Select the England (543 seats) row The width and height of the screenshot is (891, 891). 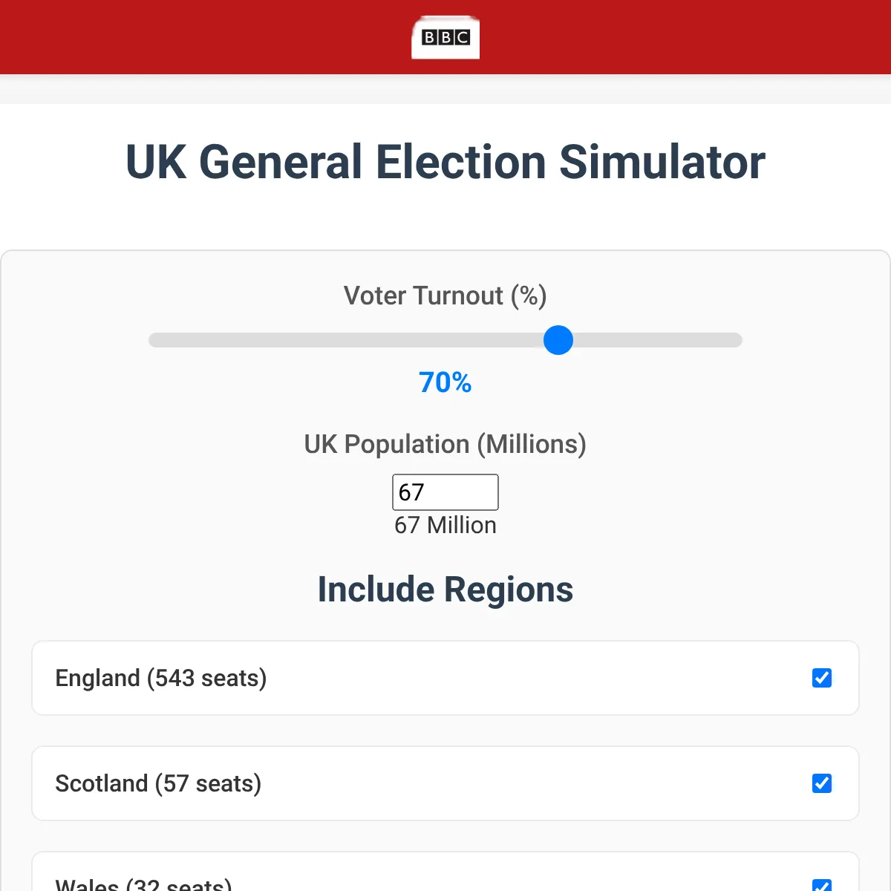[446, 678]
